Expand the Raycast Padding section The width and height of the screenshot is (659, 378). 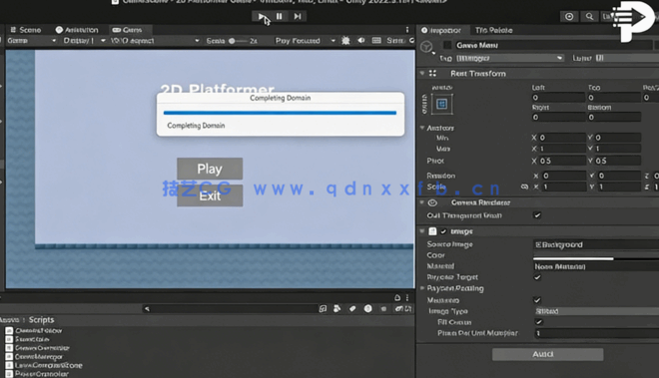click(422, 288)
